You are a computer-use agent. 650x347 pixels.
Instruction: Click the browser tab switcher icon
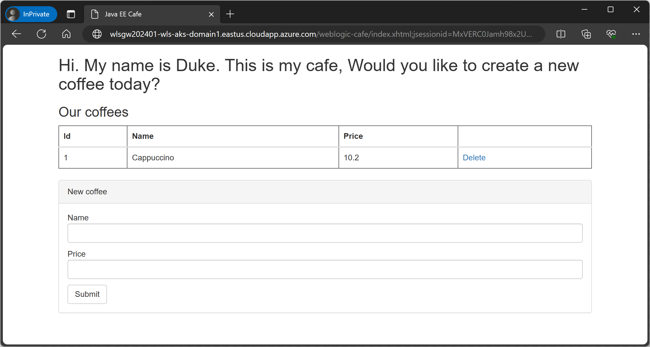point(71,14)
